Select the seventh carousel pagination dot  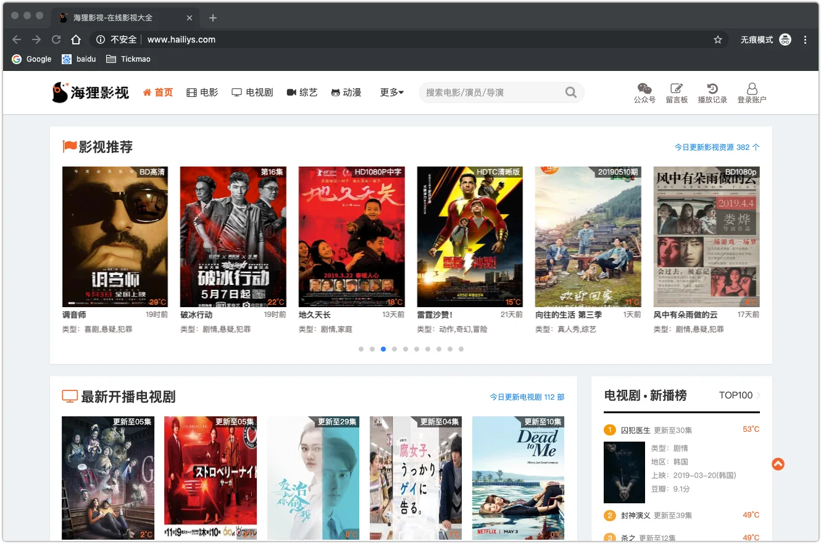428,349
